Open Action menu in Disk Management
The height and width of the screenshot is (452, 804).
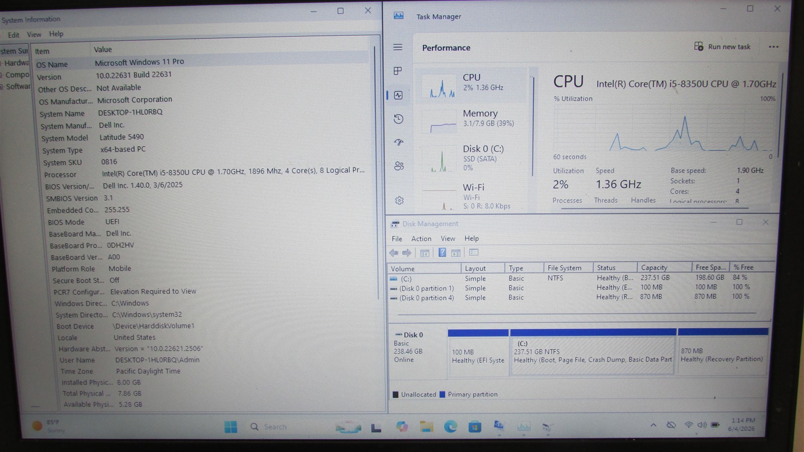click(x=421, y=239)
